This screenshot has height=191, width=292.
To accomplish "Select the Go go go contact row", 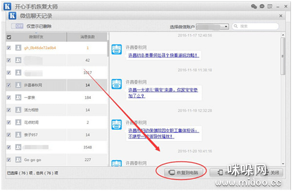I will point(57,160).
